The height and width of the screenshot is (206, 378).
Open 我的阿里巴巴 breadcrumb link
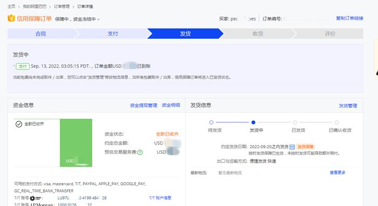click(x=35, y=6)
